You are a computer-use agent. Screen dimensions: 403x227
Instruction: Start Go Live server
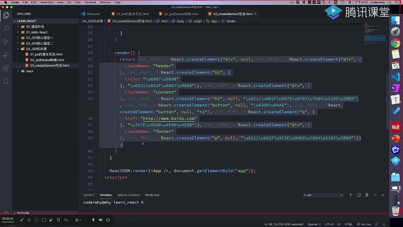pos(364,224)
